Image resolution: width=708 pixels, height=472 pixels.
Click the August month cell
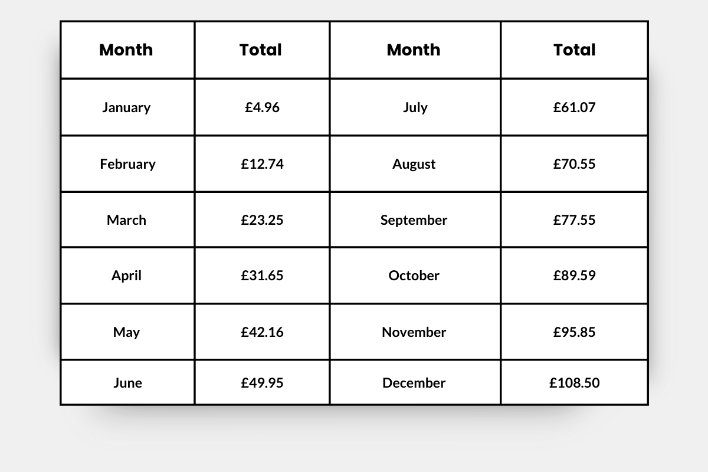point(414,164)
